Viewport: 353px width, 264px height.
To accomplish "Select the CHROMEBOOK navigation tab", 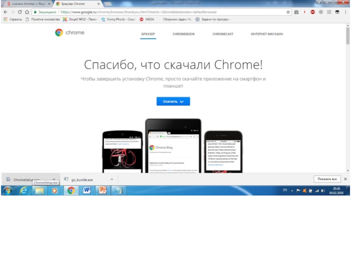I will point(184,34).
